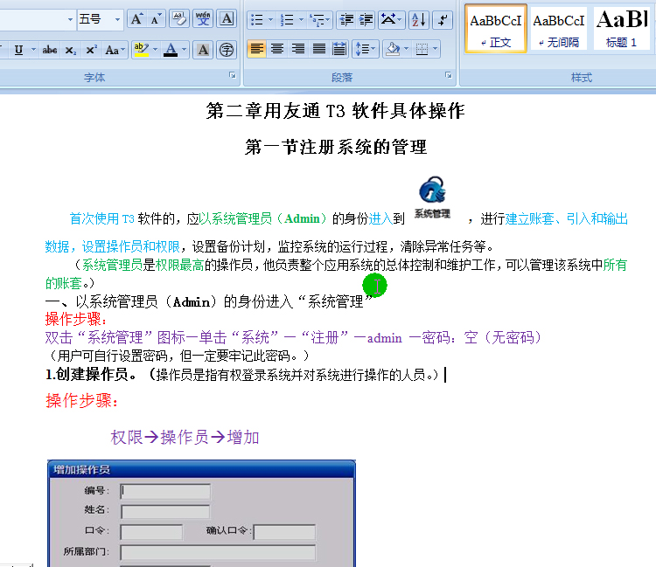Decrease the paragraph indent
The image size is (656, 567).
point(346,19)
